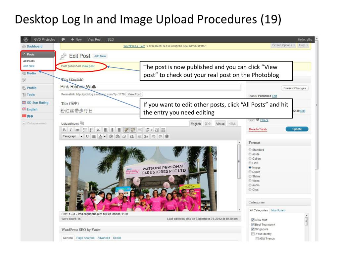This screenshot has height=254, width=339.
Task: Uncheck the ASW staff category
Action: [253, 220]
